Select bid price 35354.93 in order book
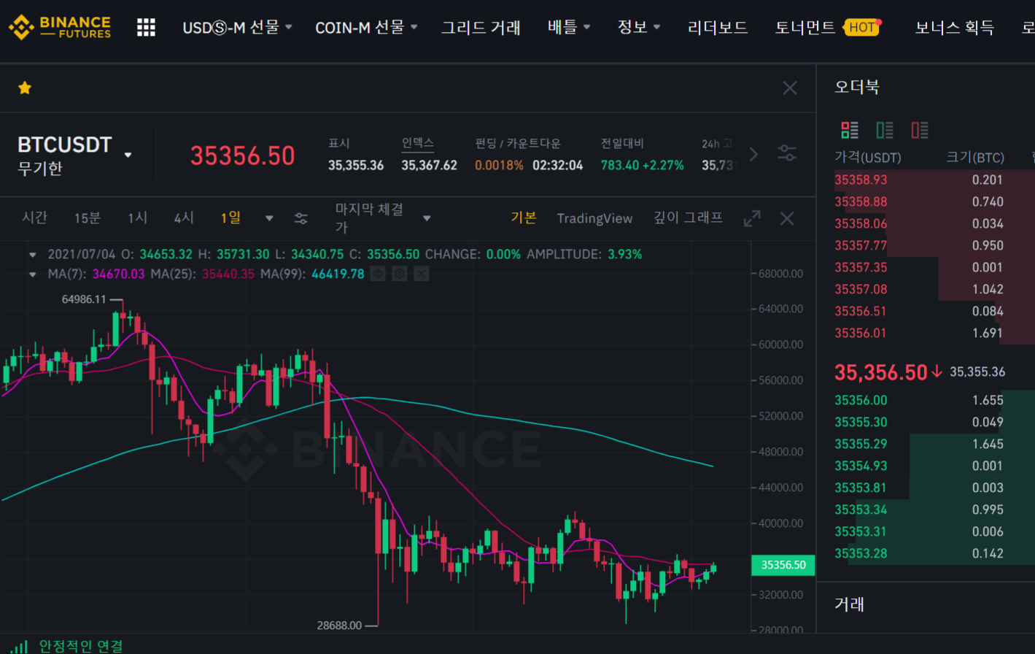1035x654 pixels. click(x=861, y=466)
